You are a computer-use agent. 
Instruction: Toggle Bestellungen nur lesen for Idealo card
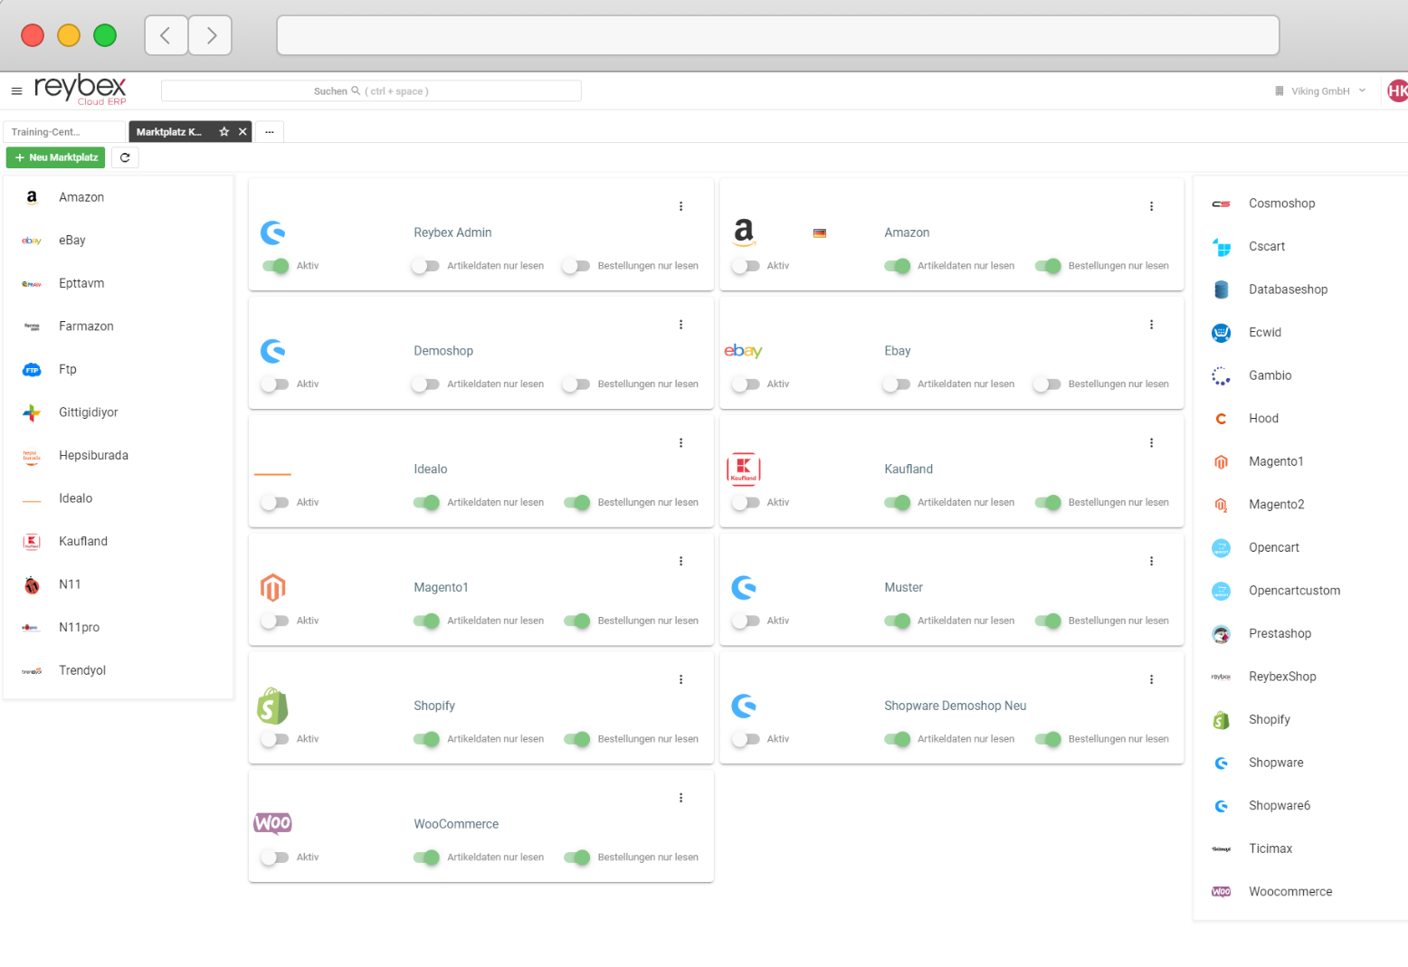[x=577, y=503]
